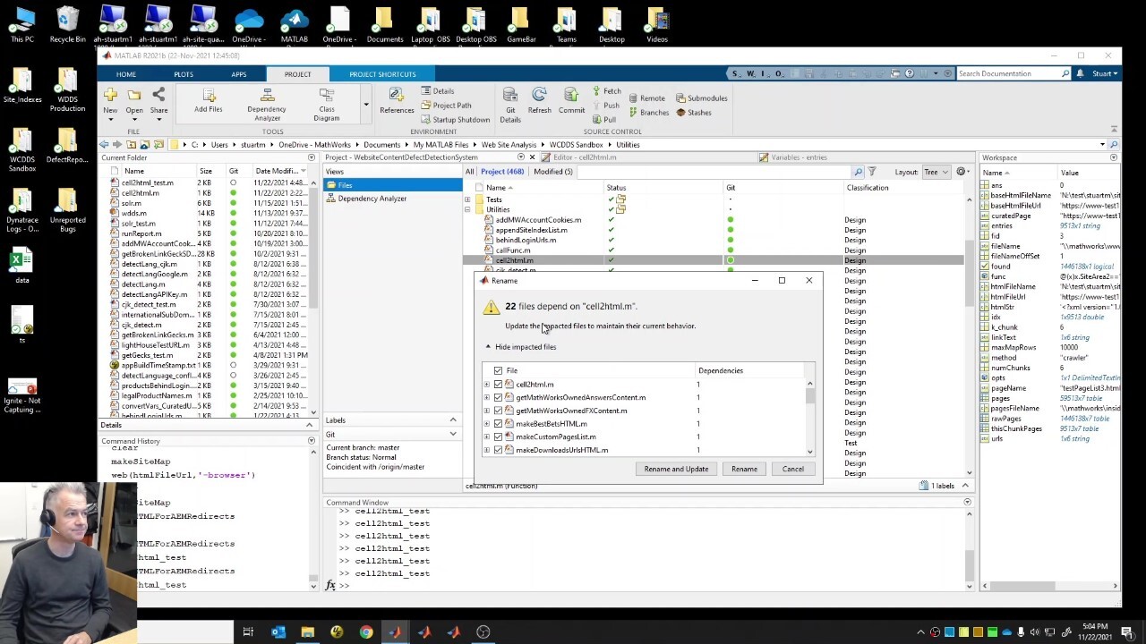
Task: Select the Modified (5) tab
Action: [x=553, y=172]
